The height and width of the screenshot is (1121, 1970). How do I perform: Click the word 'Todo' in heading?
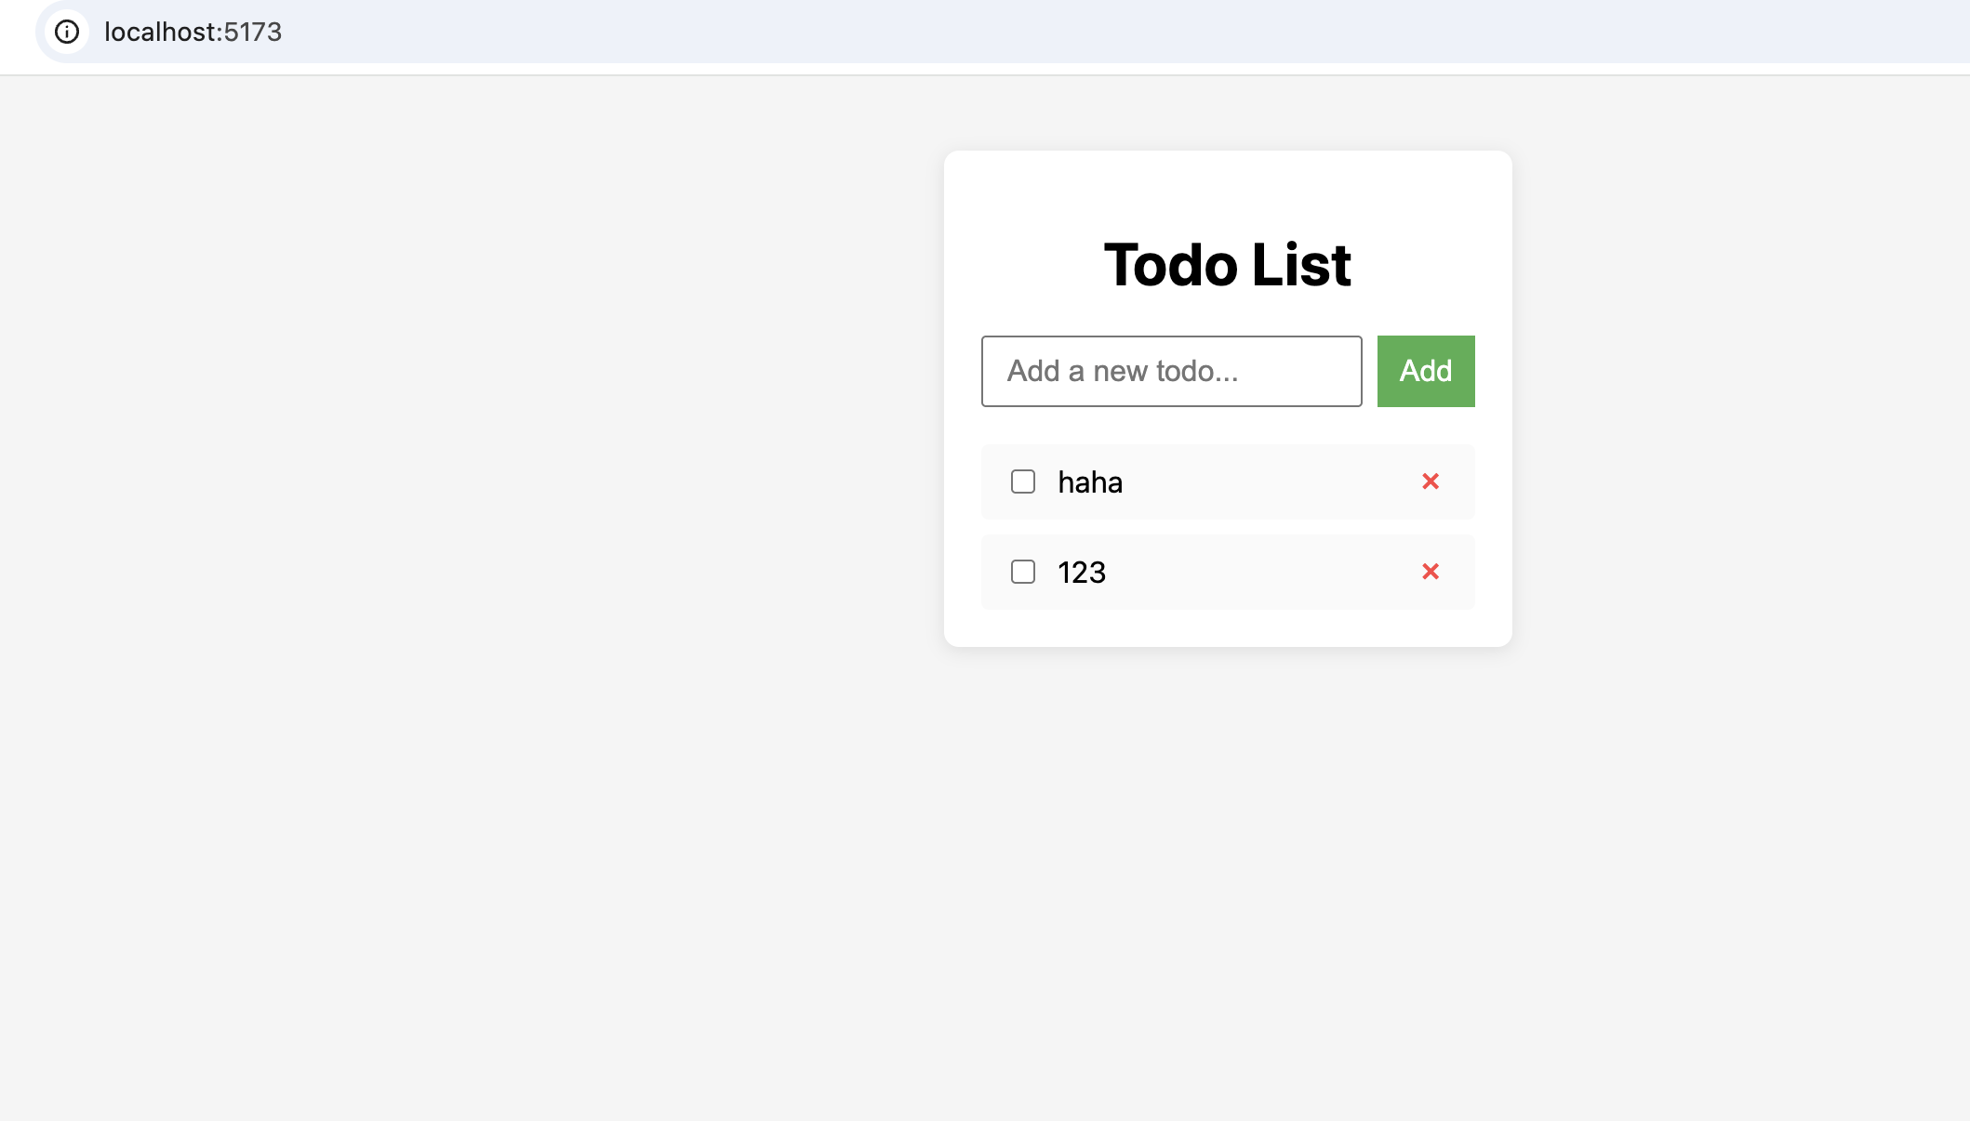[1170, 265]
